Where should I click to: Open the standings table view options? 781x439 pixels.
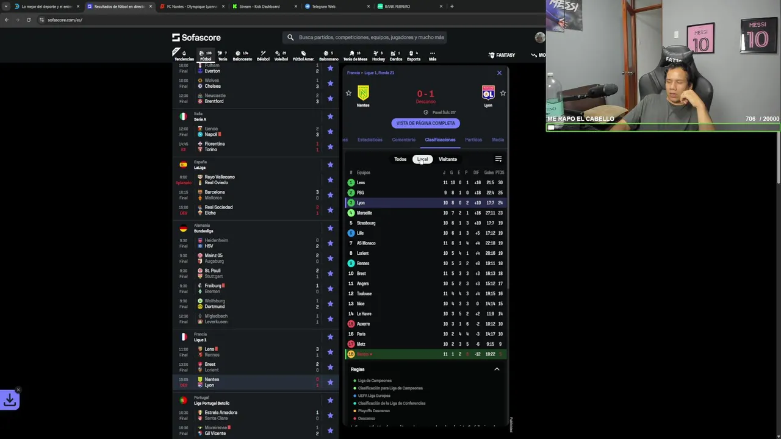coord(498,159)
